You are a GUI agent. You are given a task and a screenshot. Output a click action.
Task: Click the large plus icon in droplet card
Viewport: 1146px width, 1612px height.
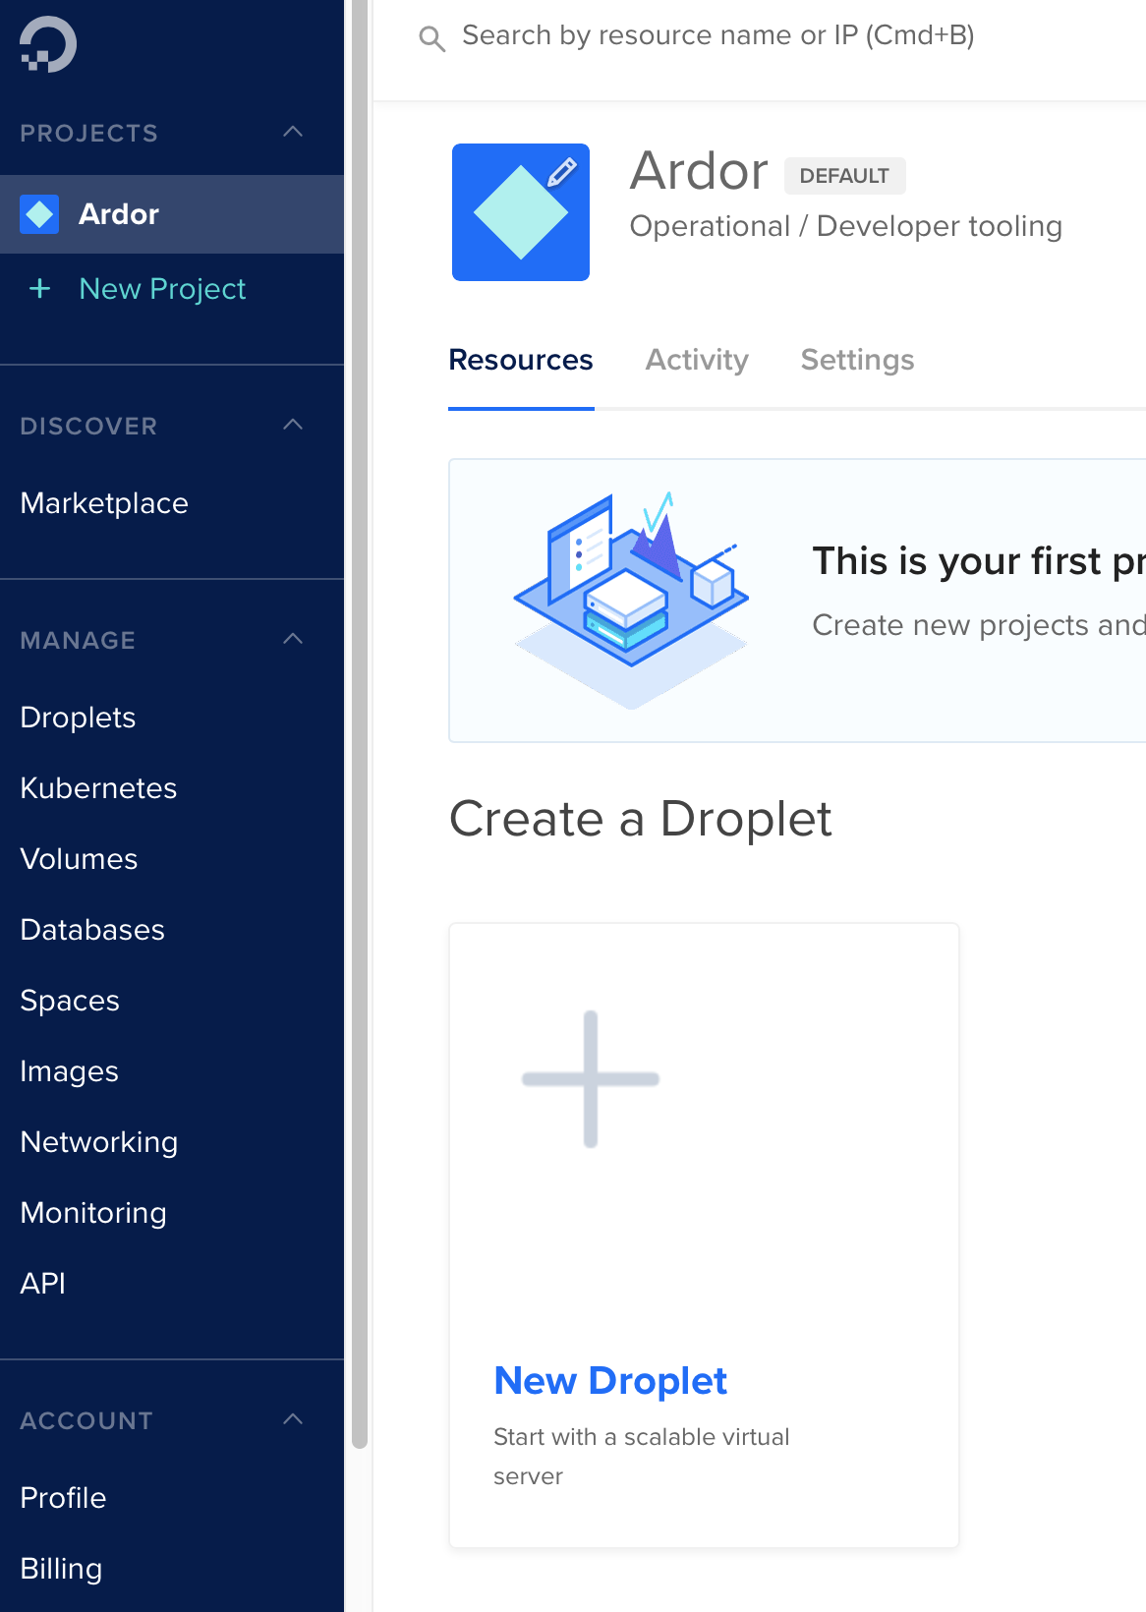point(590,1078)
